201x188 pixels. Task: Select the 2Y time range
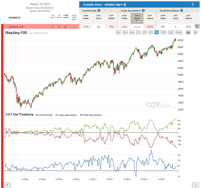click(145, 32)
